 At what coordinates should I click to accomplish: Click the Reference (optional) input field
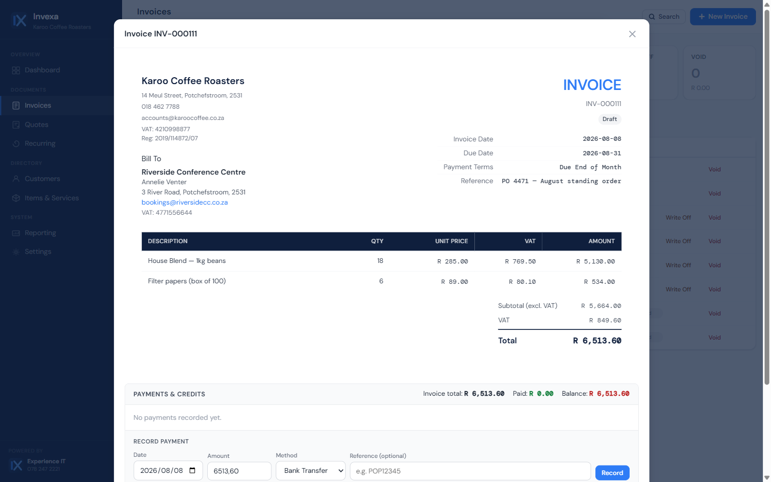(x=470, y=471)
